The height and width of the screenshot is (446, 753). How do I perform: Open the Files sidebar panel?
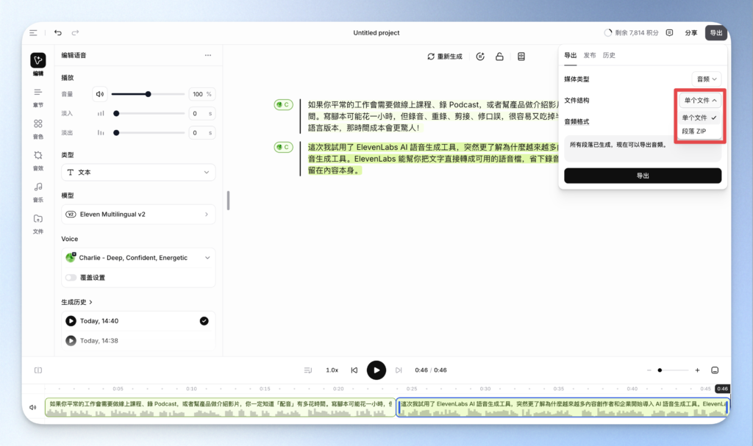[38, 223]
